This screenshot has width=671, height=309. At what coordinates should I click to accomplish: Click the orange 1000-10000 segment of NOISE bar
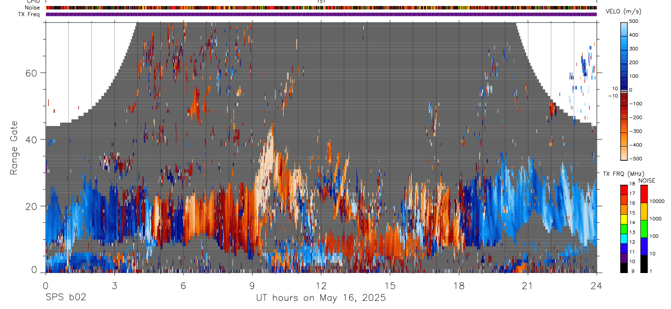pyautogui.click(x=644, y=211)
